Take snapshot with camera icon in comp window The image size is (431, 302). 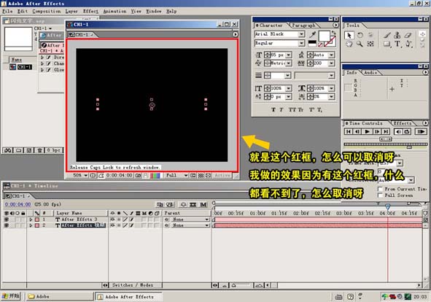[x=138, y=175]
